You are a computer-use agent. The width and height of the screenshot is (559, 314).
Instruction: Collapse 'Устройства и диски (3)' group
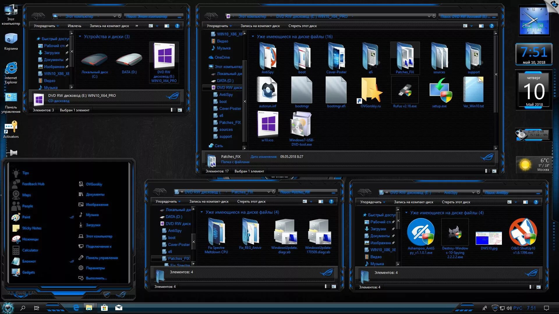pos(80,37)
